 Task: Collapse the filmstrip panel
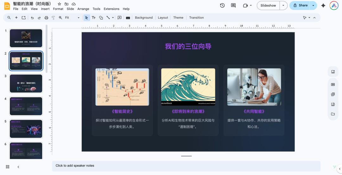(18, 167)
